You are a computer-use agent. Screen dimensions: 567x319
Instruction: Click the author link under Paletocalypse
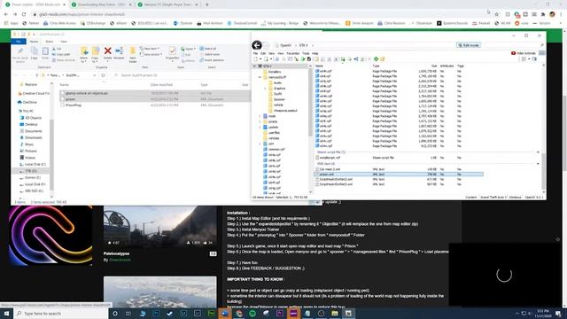click(x=120, y=260)
